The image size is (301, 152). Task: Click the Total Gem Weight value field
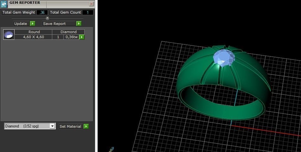(x=42, y=12)
